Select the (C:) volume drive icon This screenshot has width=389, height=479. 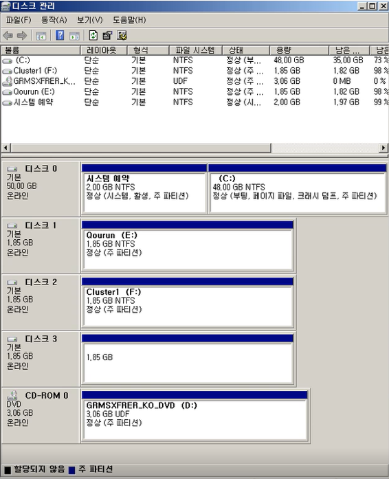pos(8,60)
